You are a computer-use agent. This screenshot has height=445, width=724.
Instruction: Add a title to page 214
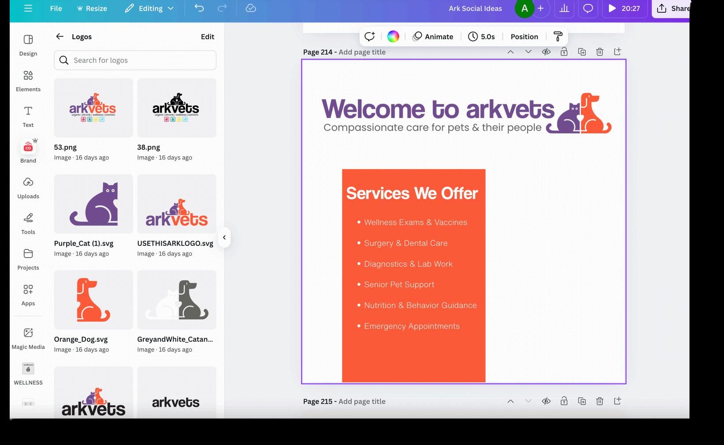pos(362,52)
